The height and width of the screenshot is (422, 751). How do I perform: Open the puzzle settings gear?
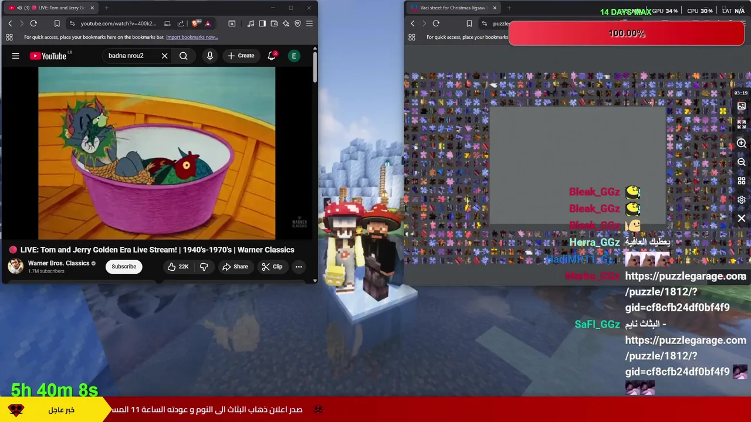(742, 200)
